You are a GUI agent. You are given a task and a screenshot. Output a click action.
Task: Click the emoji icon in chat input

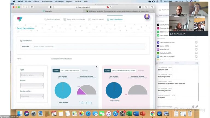193,107
